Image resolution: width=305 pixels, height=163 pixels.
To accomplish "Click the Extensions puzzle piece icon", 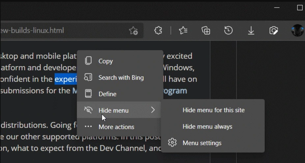I will coord(158,31).
